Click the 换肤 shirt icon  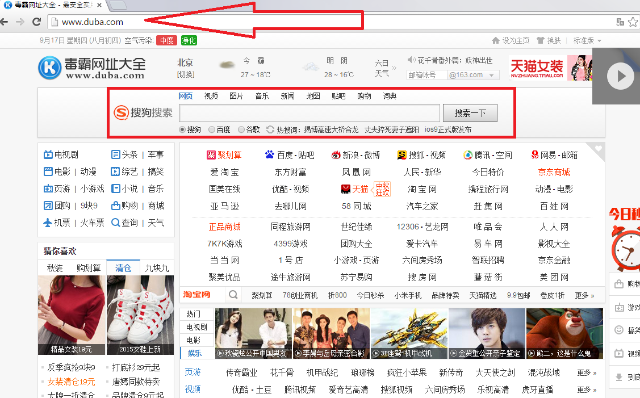click(541, 40)
